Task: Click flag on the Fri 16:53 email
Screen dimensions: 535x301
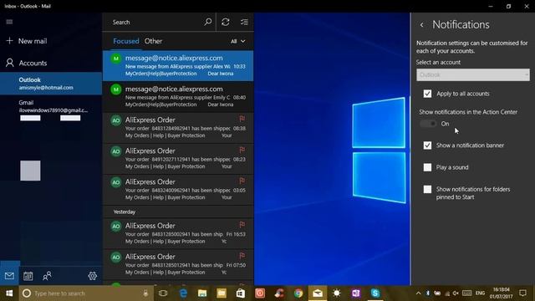Action: pos(242,225)
